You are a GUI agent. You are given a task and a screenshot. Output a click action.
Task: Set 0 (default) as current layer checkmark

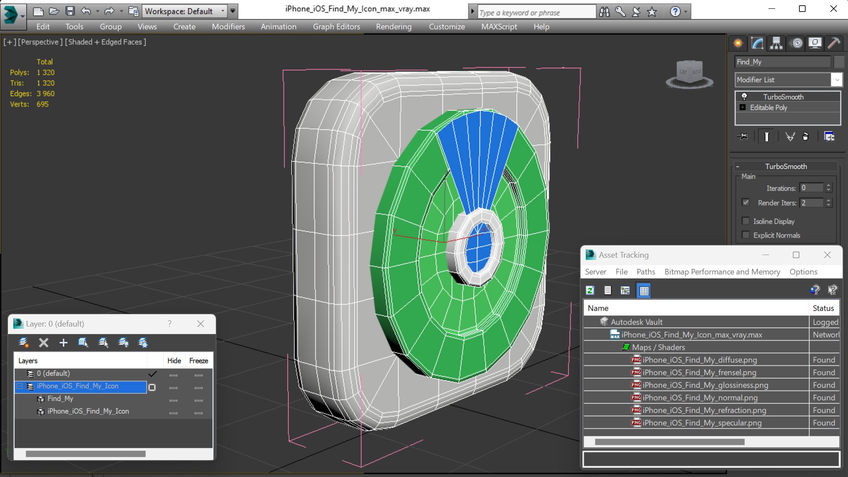(x=152, y=374)
